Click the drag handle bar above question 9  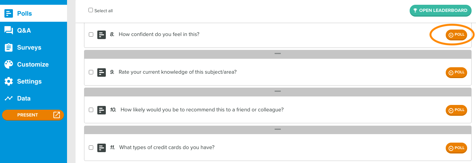click(278, 54)
